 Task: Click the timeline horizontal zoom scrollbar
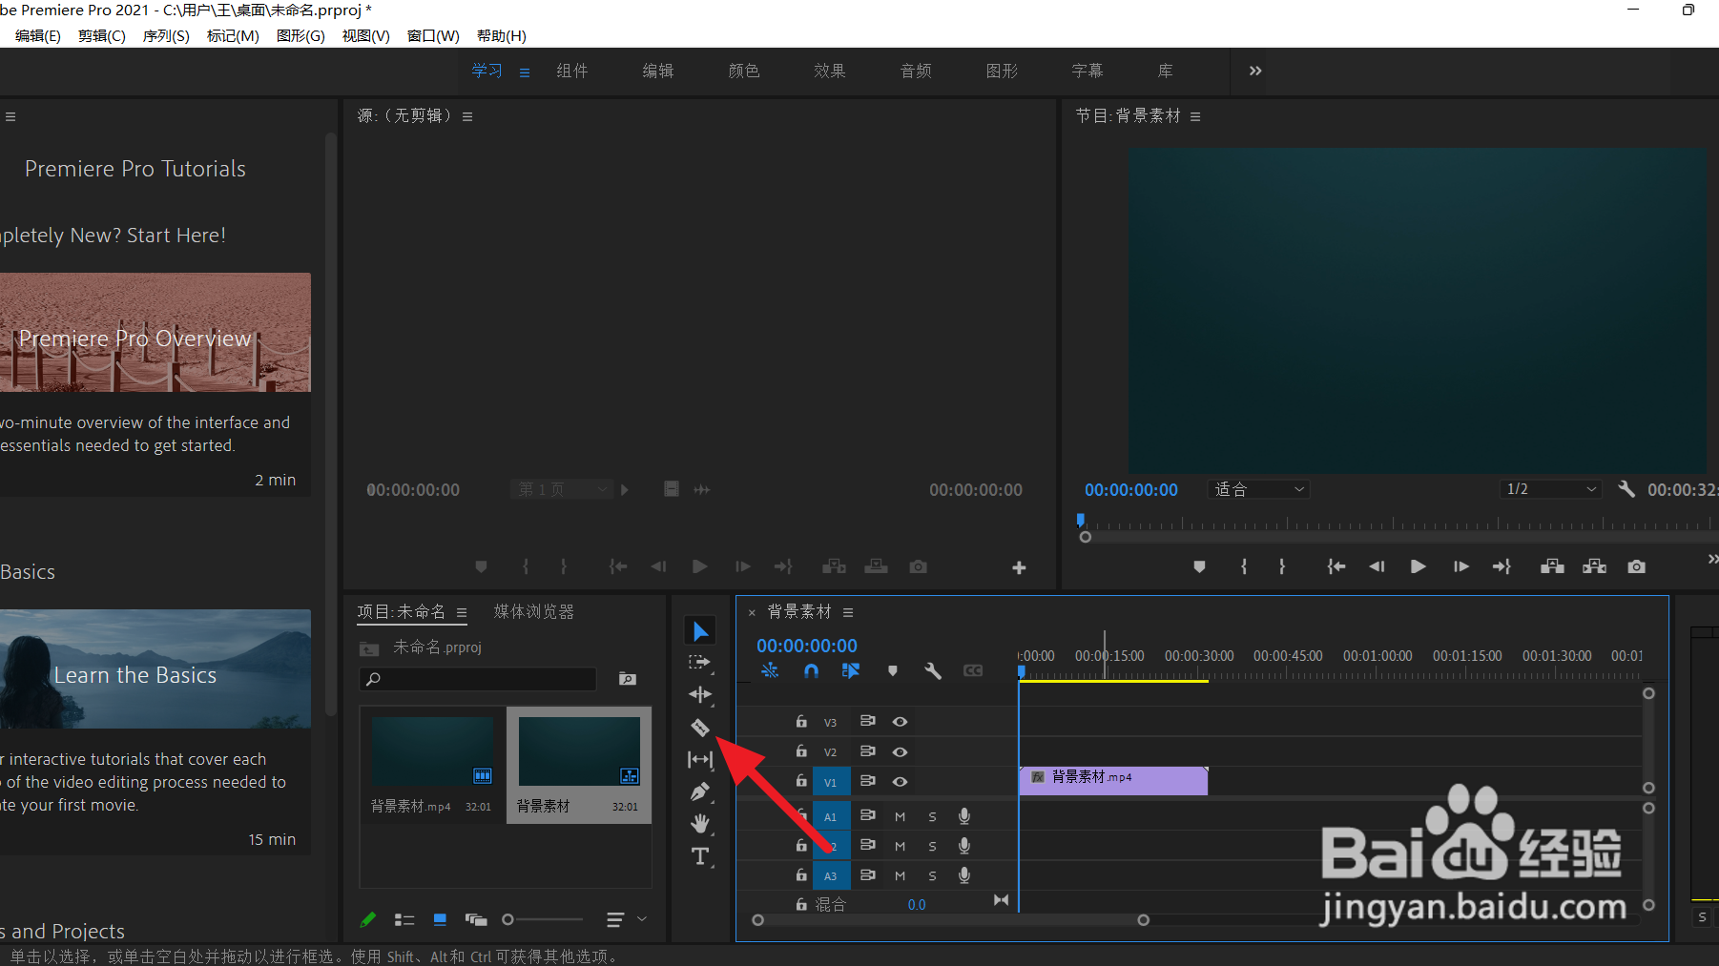click(x=950, y=920)
